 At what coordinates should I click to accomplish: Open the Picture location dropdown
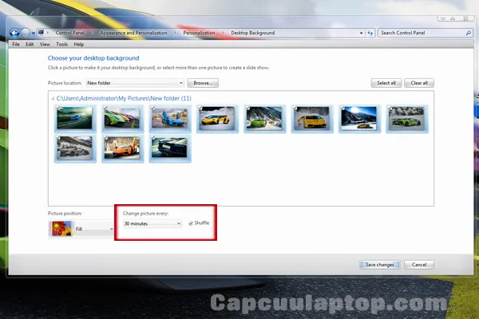click(135, 83)
